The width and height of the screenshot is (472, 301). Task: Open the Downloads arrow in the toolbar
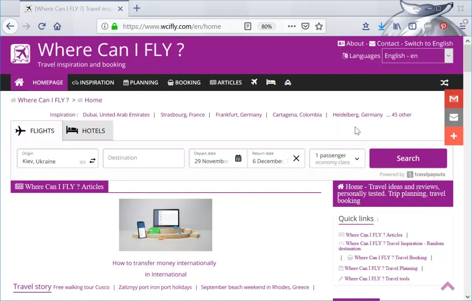(x=381, y=26)
